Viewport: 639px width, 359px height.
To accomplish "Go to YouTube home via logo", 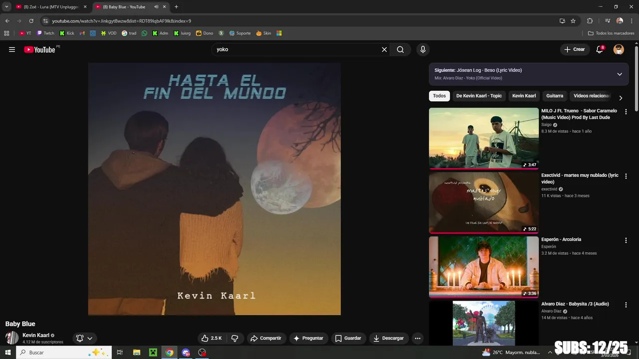I will pos(39,49).
